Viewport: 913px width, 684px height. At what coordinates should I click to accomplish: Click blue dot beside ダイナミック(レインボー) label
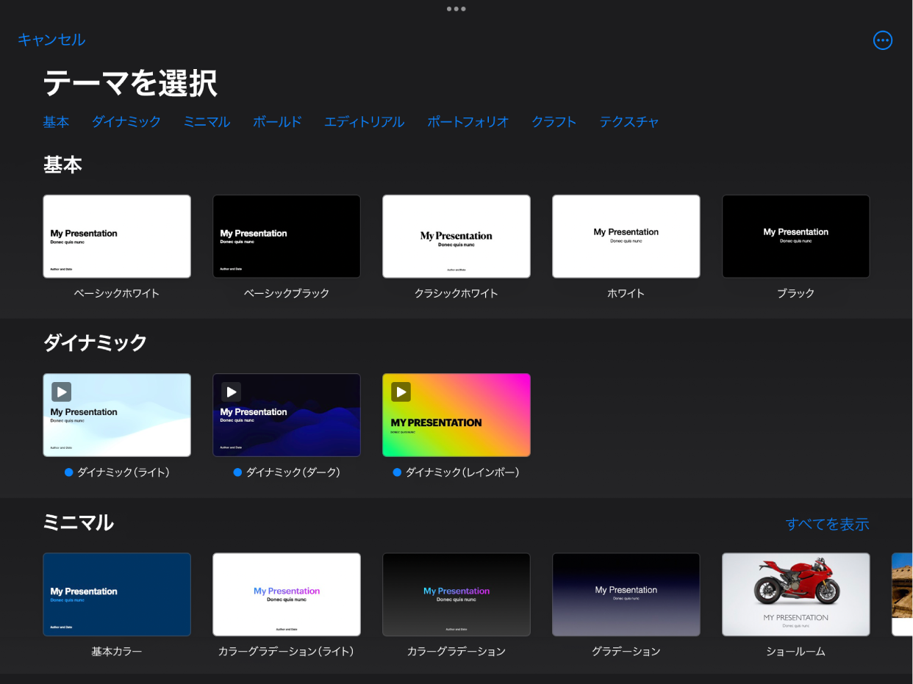(397, 472)
